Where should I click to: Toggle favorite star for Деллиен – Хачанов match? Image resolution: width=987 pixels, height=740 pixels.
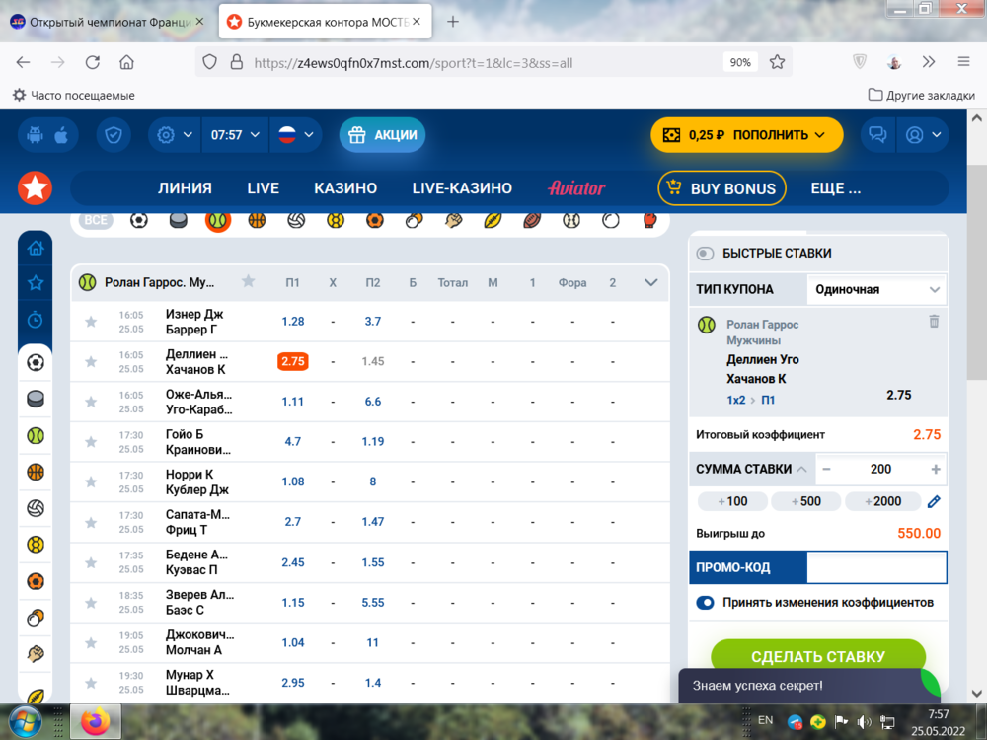[91, 362]
